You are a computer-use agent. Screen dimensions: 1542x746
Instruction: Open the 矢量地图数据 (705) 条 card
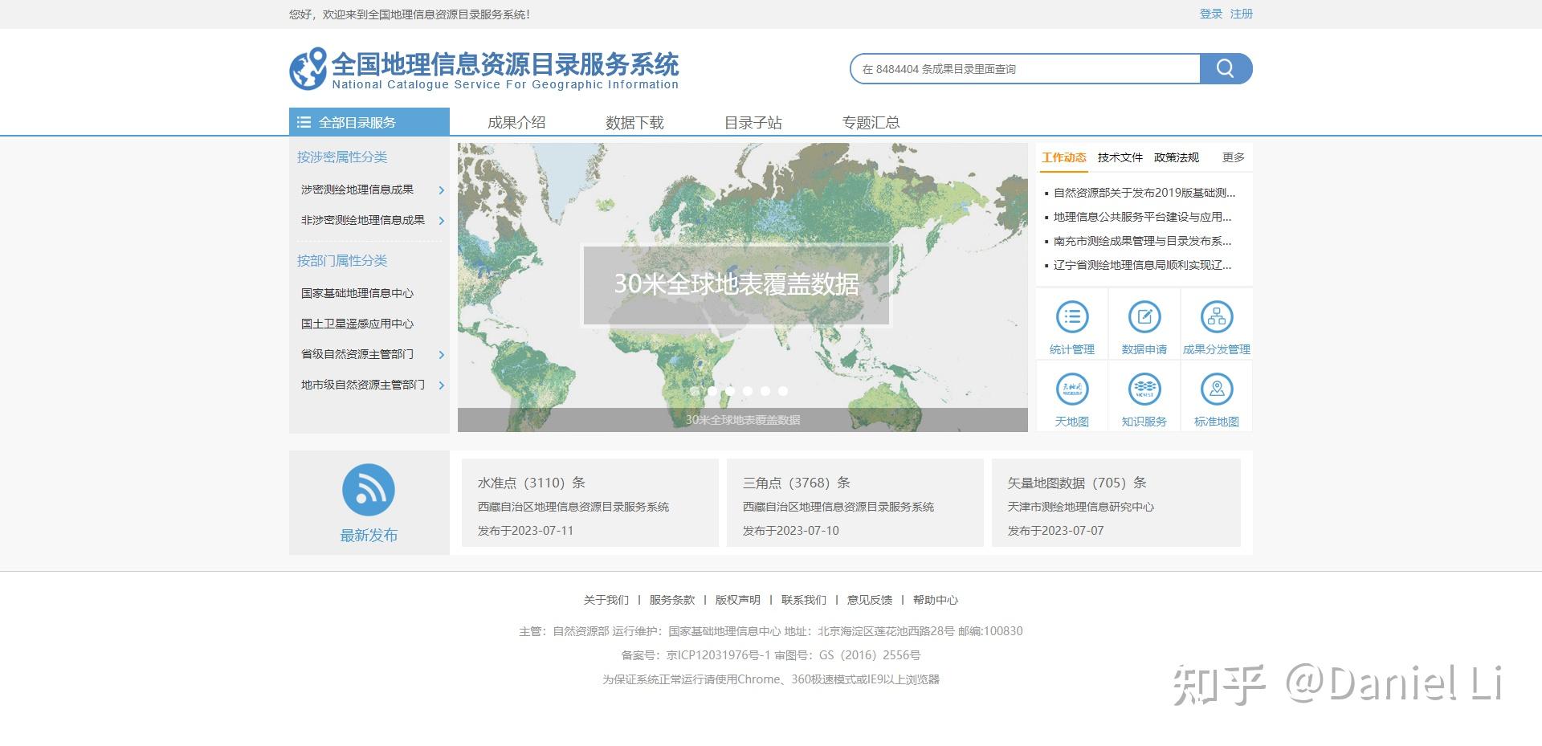tap(1116, 503)
